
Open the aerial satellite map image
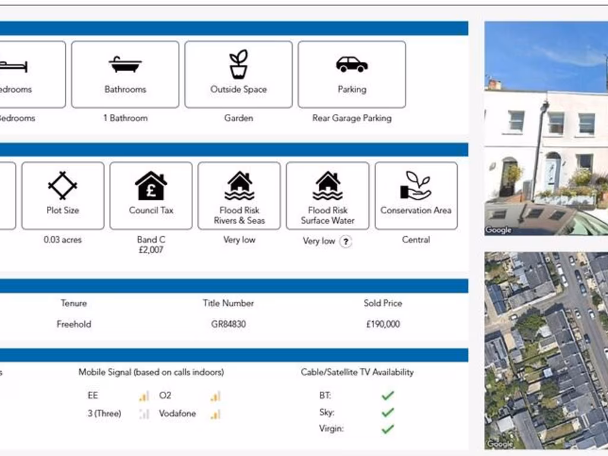point(546,350)
